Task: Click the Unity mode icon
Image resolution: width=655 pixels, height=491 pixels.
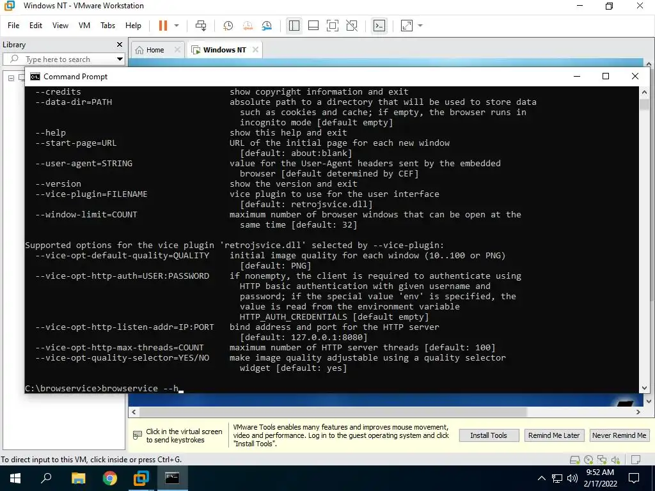Action: pos(352,26)
